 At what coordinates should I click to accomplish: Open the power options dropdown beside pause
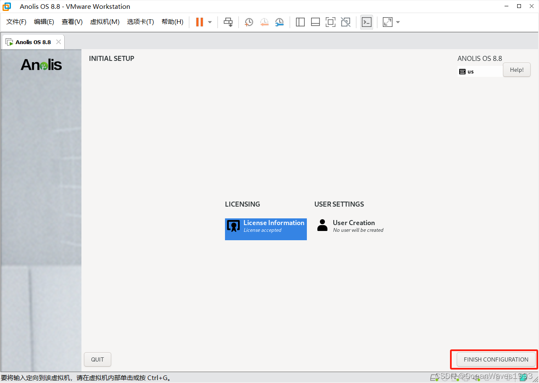(210, 22)
